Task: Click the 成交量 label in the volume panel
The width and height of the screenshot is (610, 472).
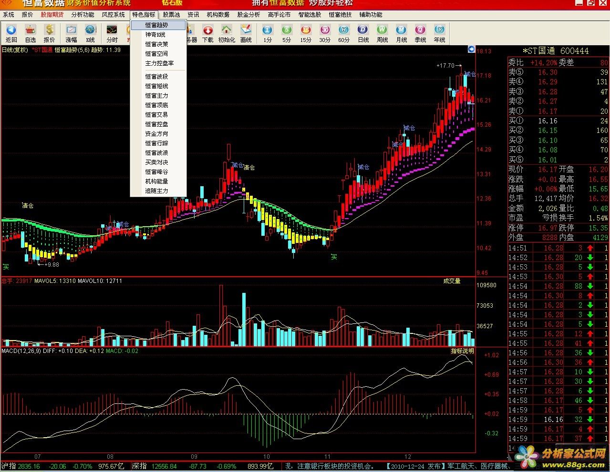Action: (x=452, y=281)
